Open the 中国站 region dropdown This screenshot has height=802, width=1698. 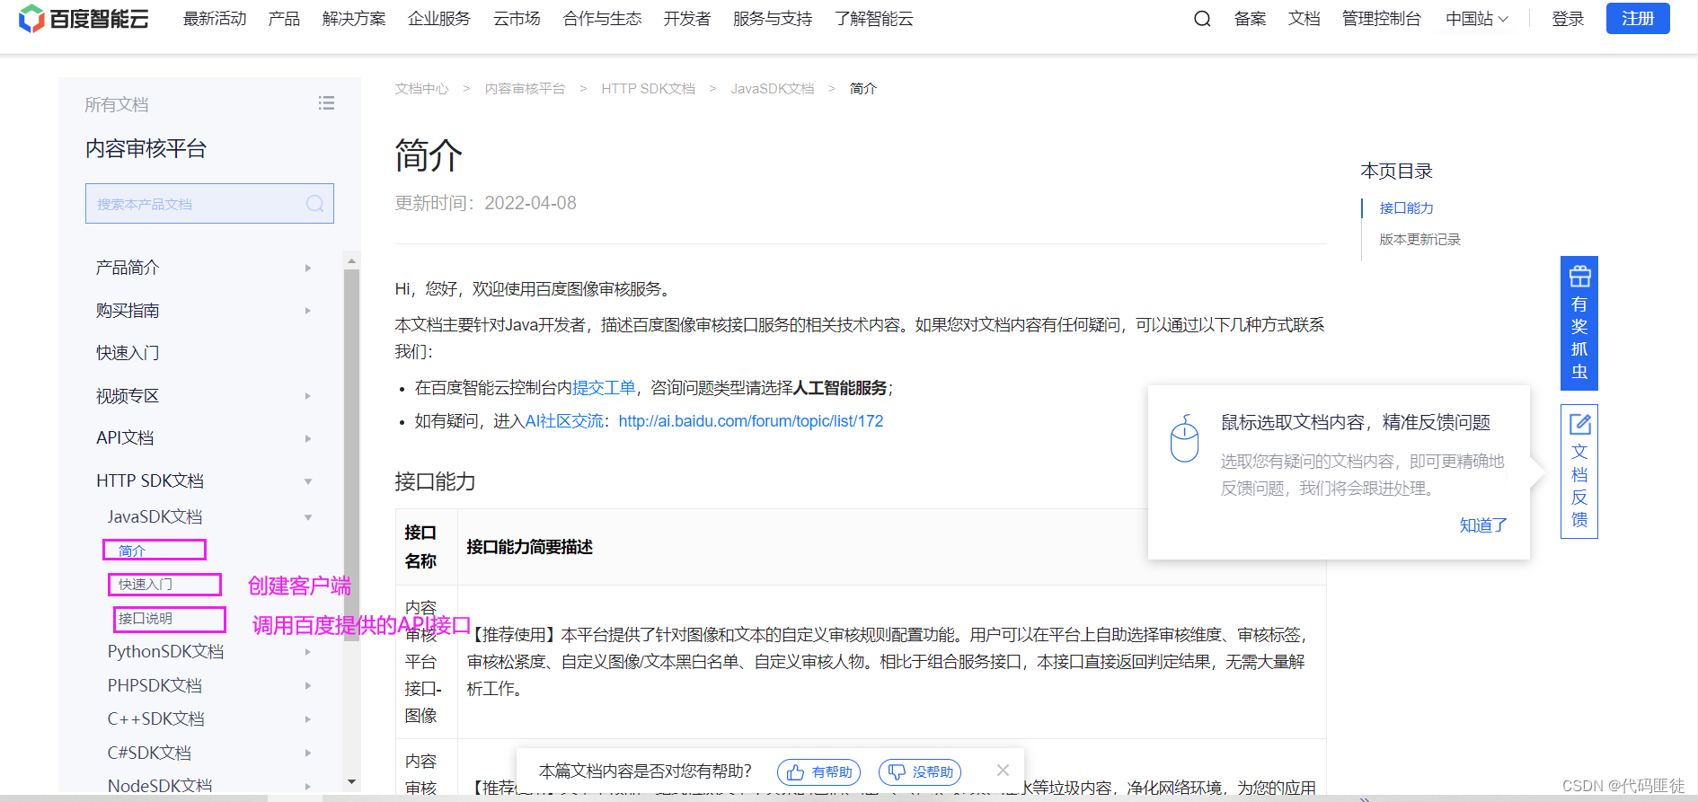(1477, 19)
